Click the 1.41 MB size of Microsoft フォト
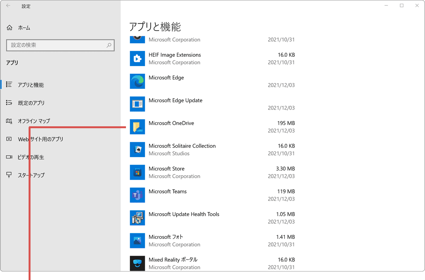425x280 pixels. 286,237
